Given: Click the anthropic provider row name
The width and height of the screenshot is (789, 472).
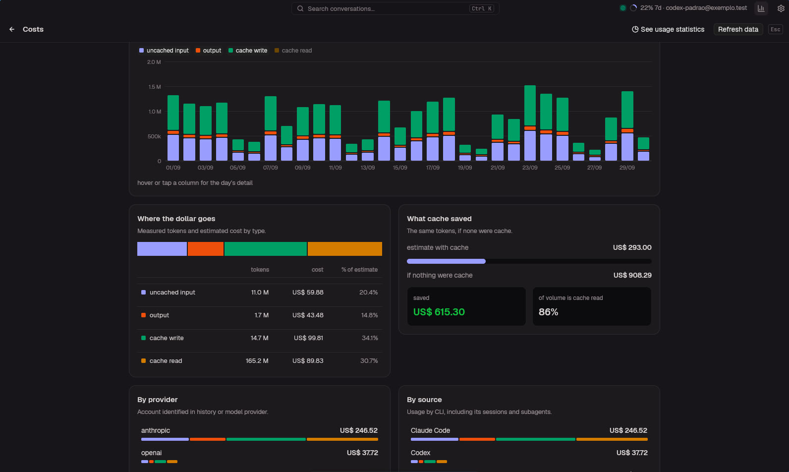Looking at the screenshot, I should tap(156, 430).
